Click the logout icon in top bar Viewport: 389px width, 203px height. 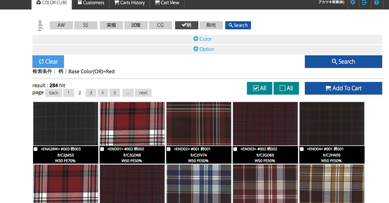tap(365, 2)
